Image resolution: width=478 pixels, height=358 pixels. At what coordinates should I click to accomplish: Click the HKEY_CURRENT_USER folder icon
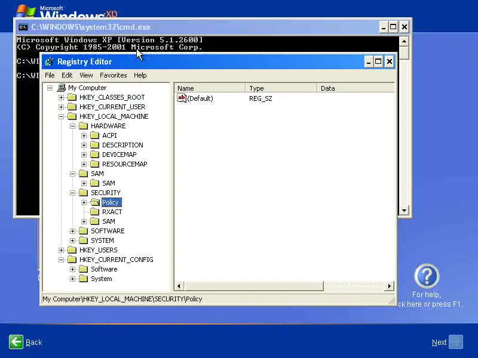point(72,107)
